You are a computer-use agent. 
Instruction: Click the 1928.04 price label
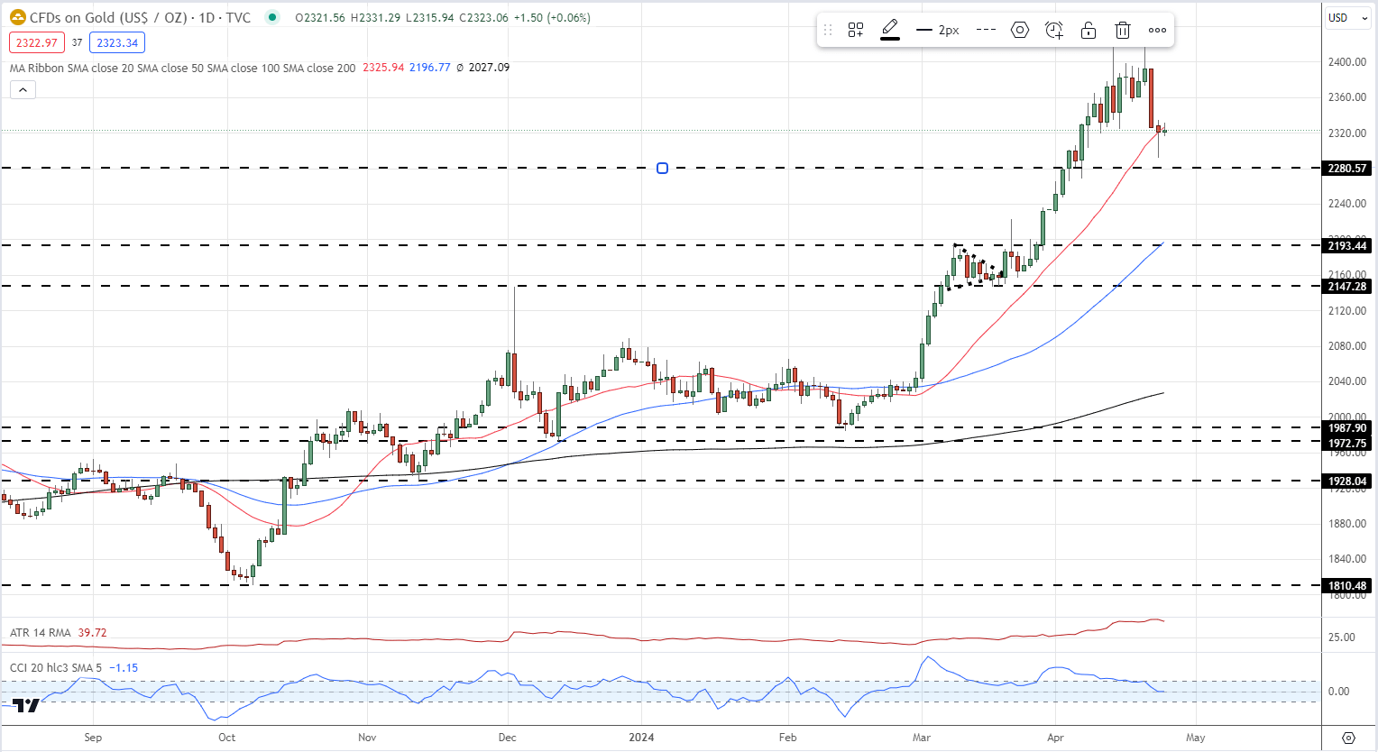click(1347, 481)
